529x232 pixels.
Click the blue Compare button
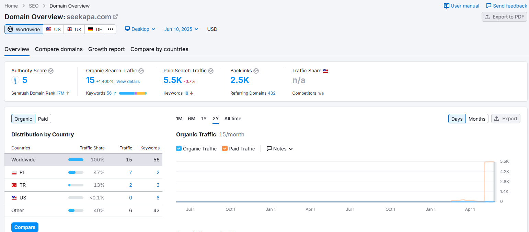(25, 227)
